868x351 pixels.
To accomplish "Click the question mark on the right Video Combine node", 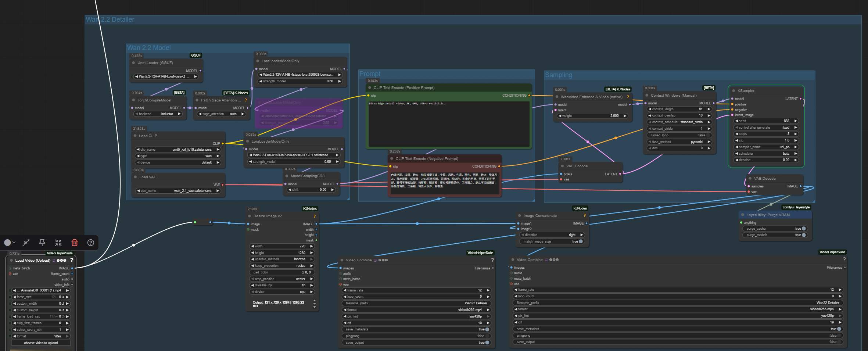I will coord(844,259).
